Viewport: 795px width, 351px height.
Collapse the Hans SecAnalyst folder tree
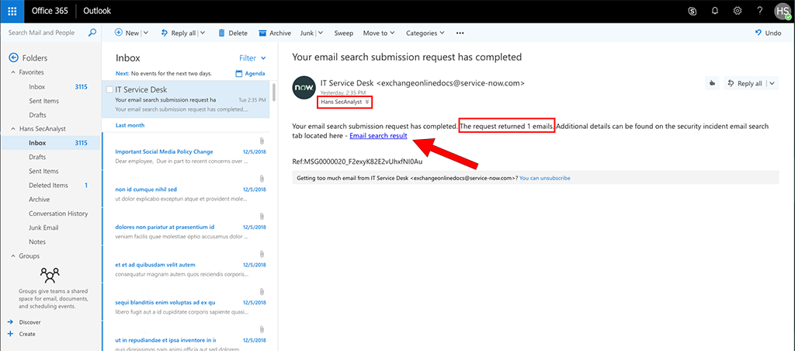(x=13, y=129)
